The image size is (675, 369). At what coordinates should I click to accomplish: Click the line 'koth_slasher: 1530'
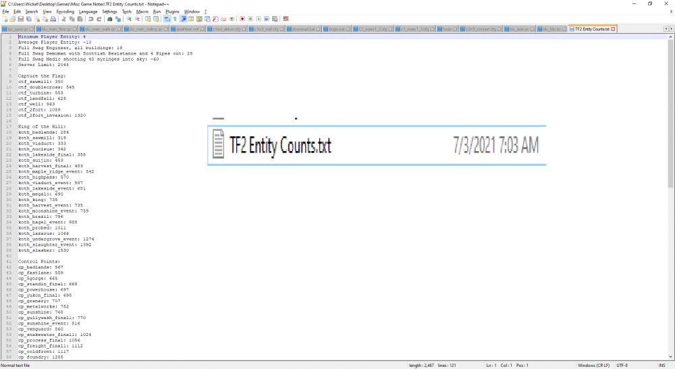[43, 250]
